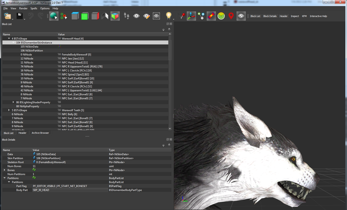347x210 pixels.
Task: Click the KFM toolbar button
Action: (304, 16)
